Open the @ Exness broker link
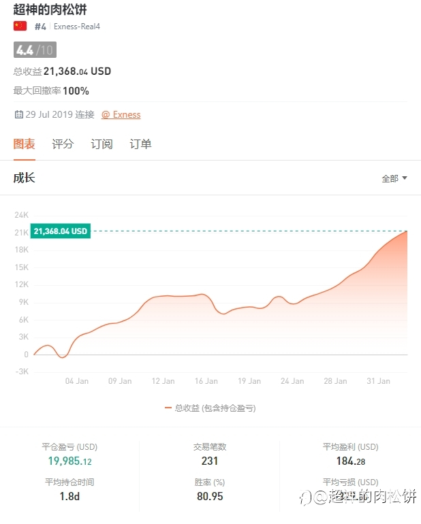Viewport: 421px width, 524px height. [x=121, y=114]
